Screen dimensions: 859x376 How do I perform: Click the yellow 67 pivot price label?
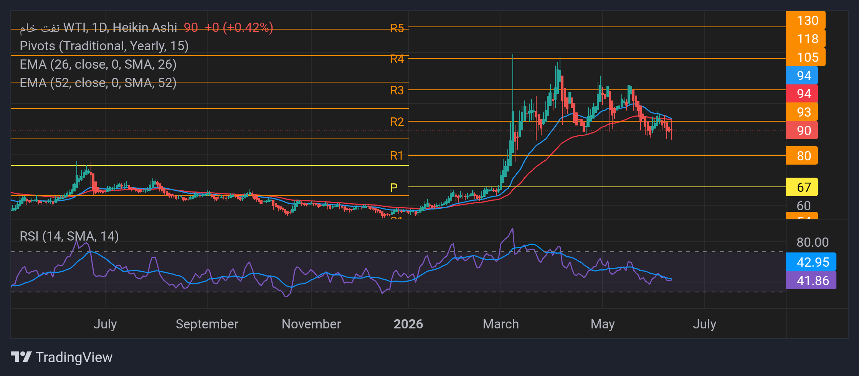[802, 187]
